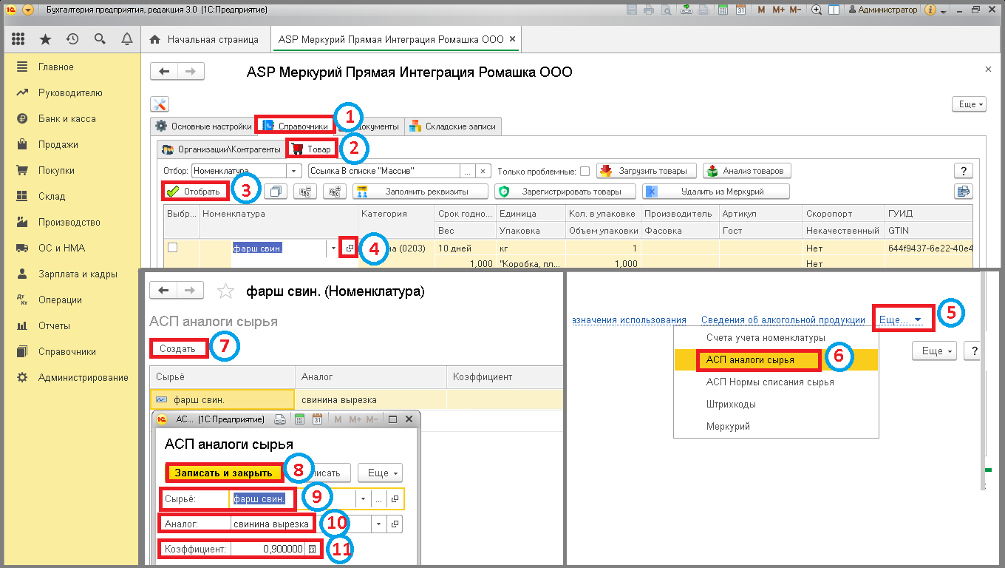Expand the Отбор Номенклатура dropdown

[295, 171]
